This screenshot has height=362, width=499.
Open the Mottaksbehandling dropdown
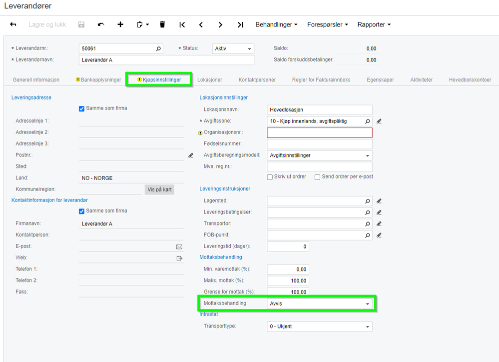(320, 303)
